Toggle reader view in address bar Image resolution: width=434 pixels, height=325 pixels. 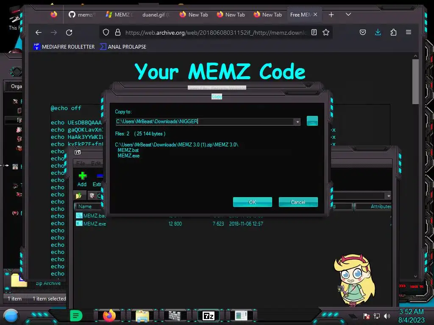[314, 33]
